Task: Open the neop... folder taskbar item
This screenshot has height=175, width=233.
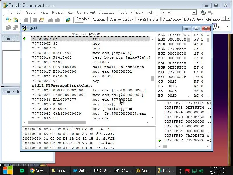Action: tap(60, 171)
